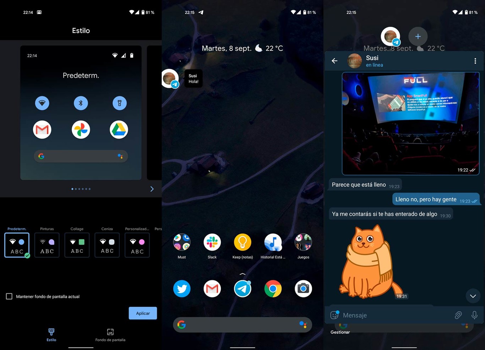
Task: Expand the app drawer with the caret arrow
Action: 243,274
